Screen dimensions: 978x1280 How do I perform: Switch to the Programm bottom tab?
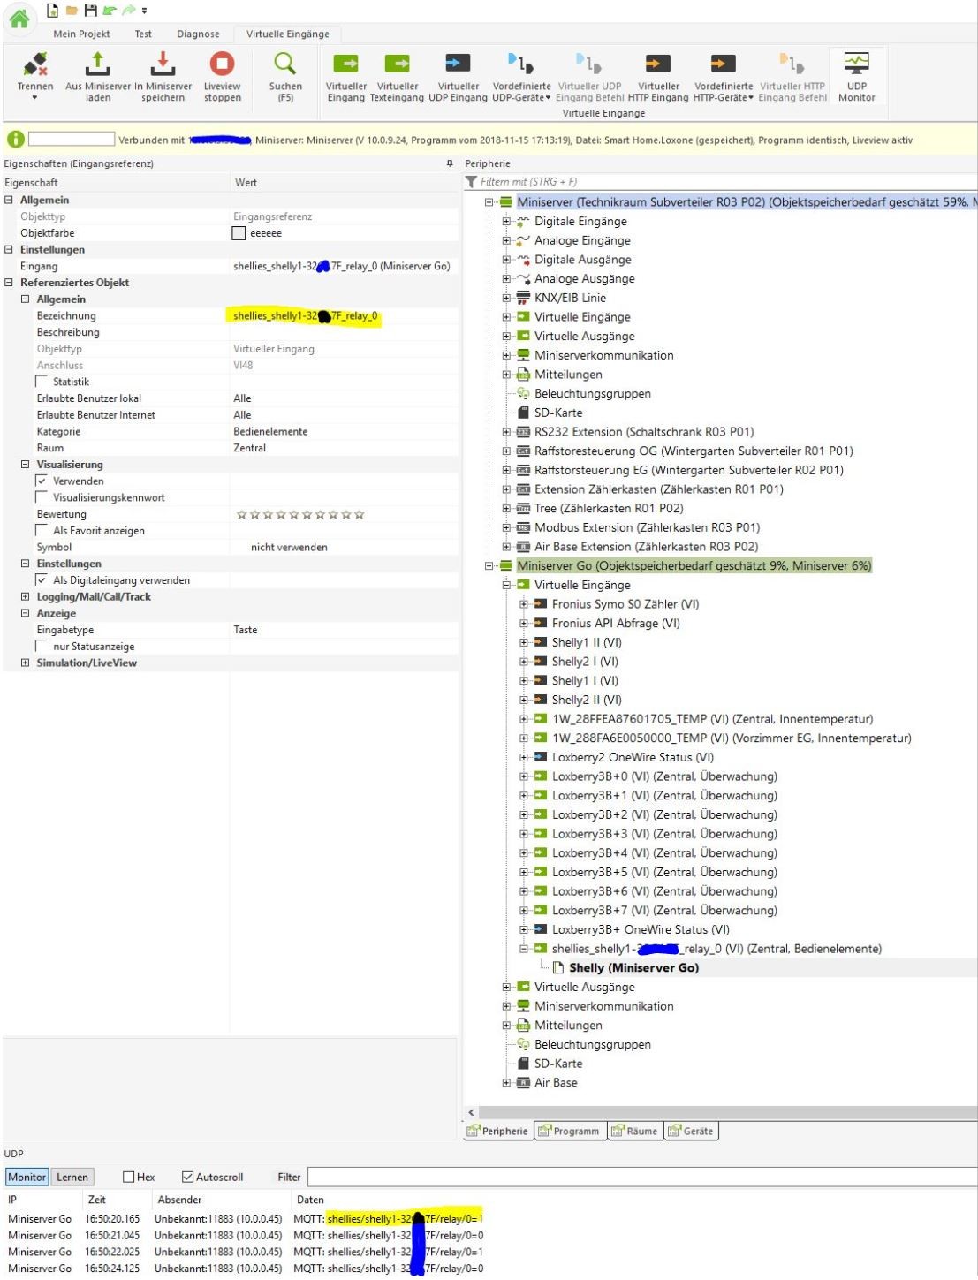(569, 1131)
